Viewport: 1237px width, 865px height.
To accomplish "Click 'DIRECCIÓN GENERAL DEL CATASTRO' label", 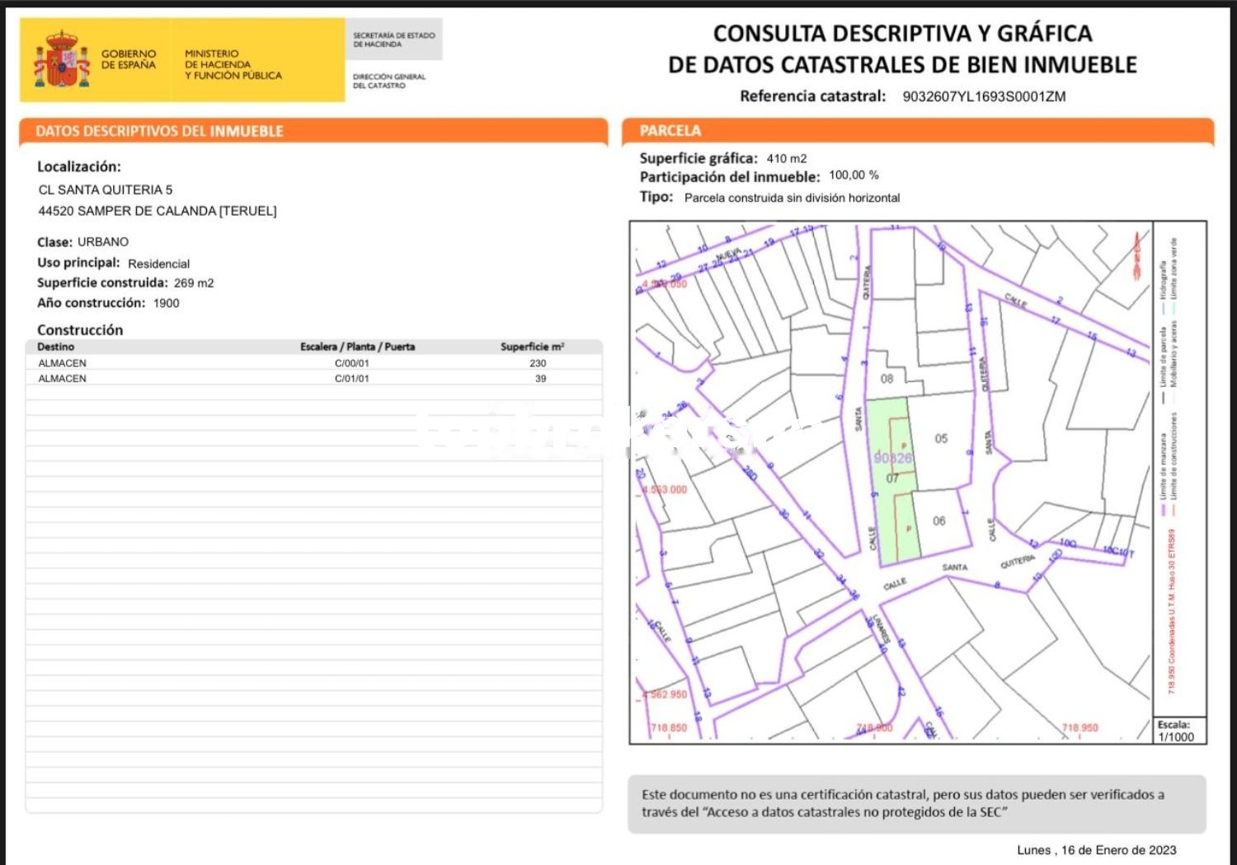I will click(x=389, y=81).
